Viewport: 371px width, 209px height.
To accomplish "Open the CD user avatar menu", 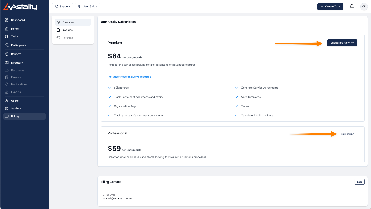I will tap(364, 6).
